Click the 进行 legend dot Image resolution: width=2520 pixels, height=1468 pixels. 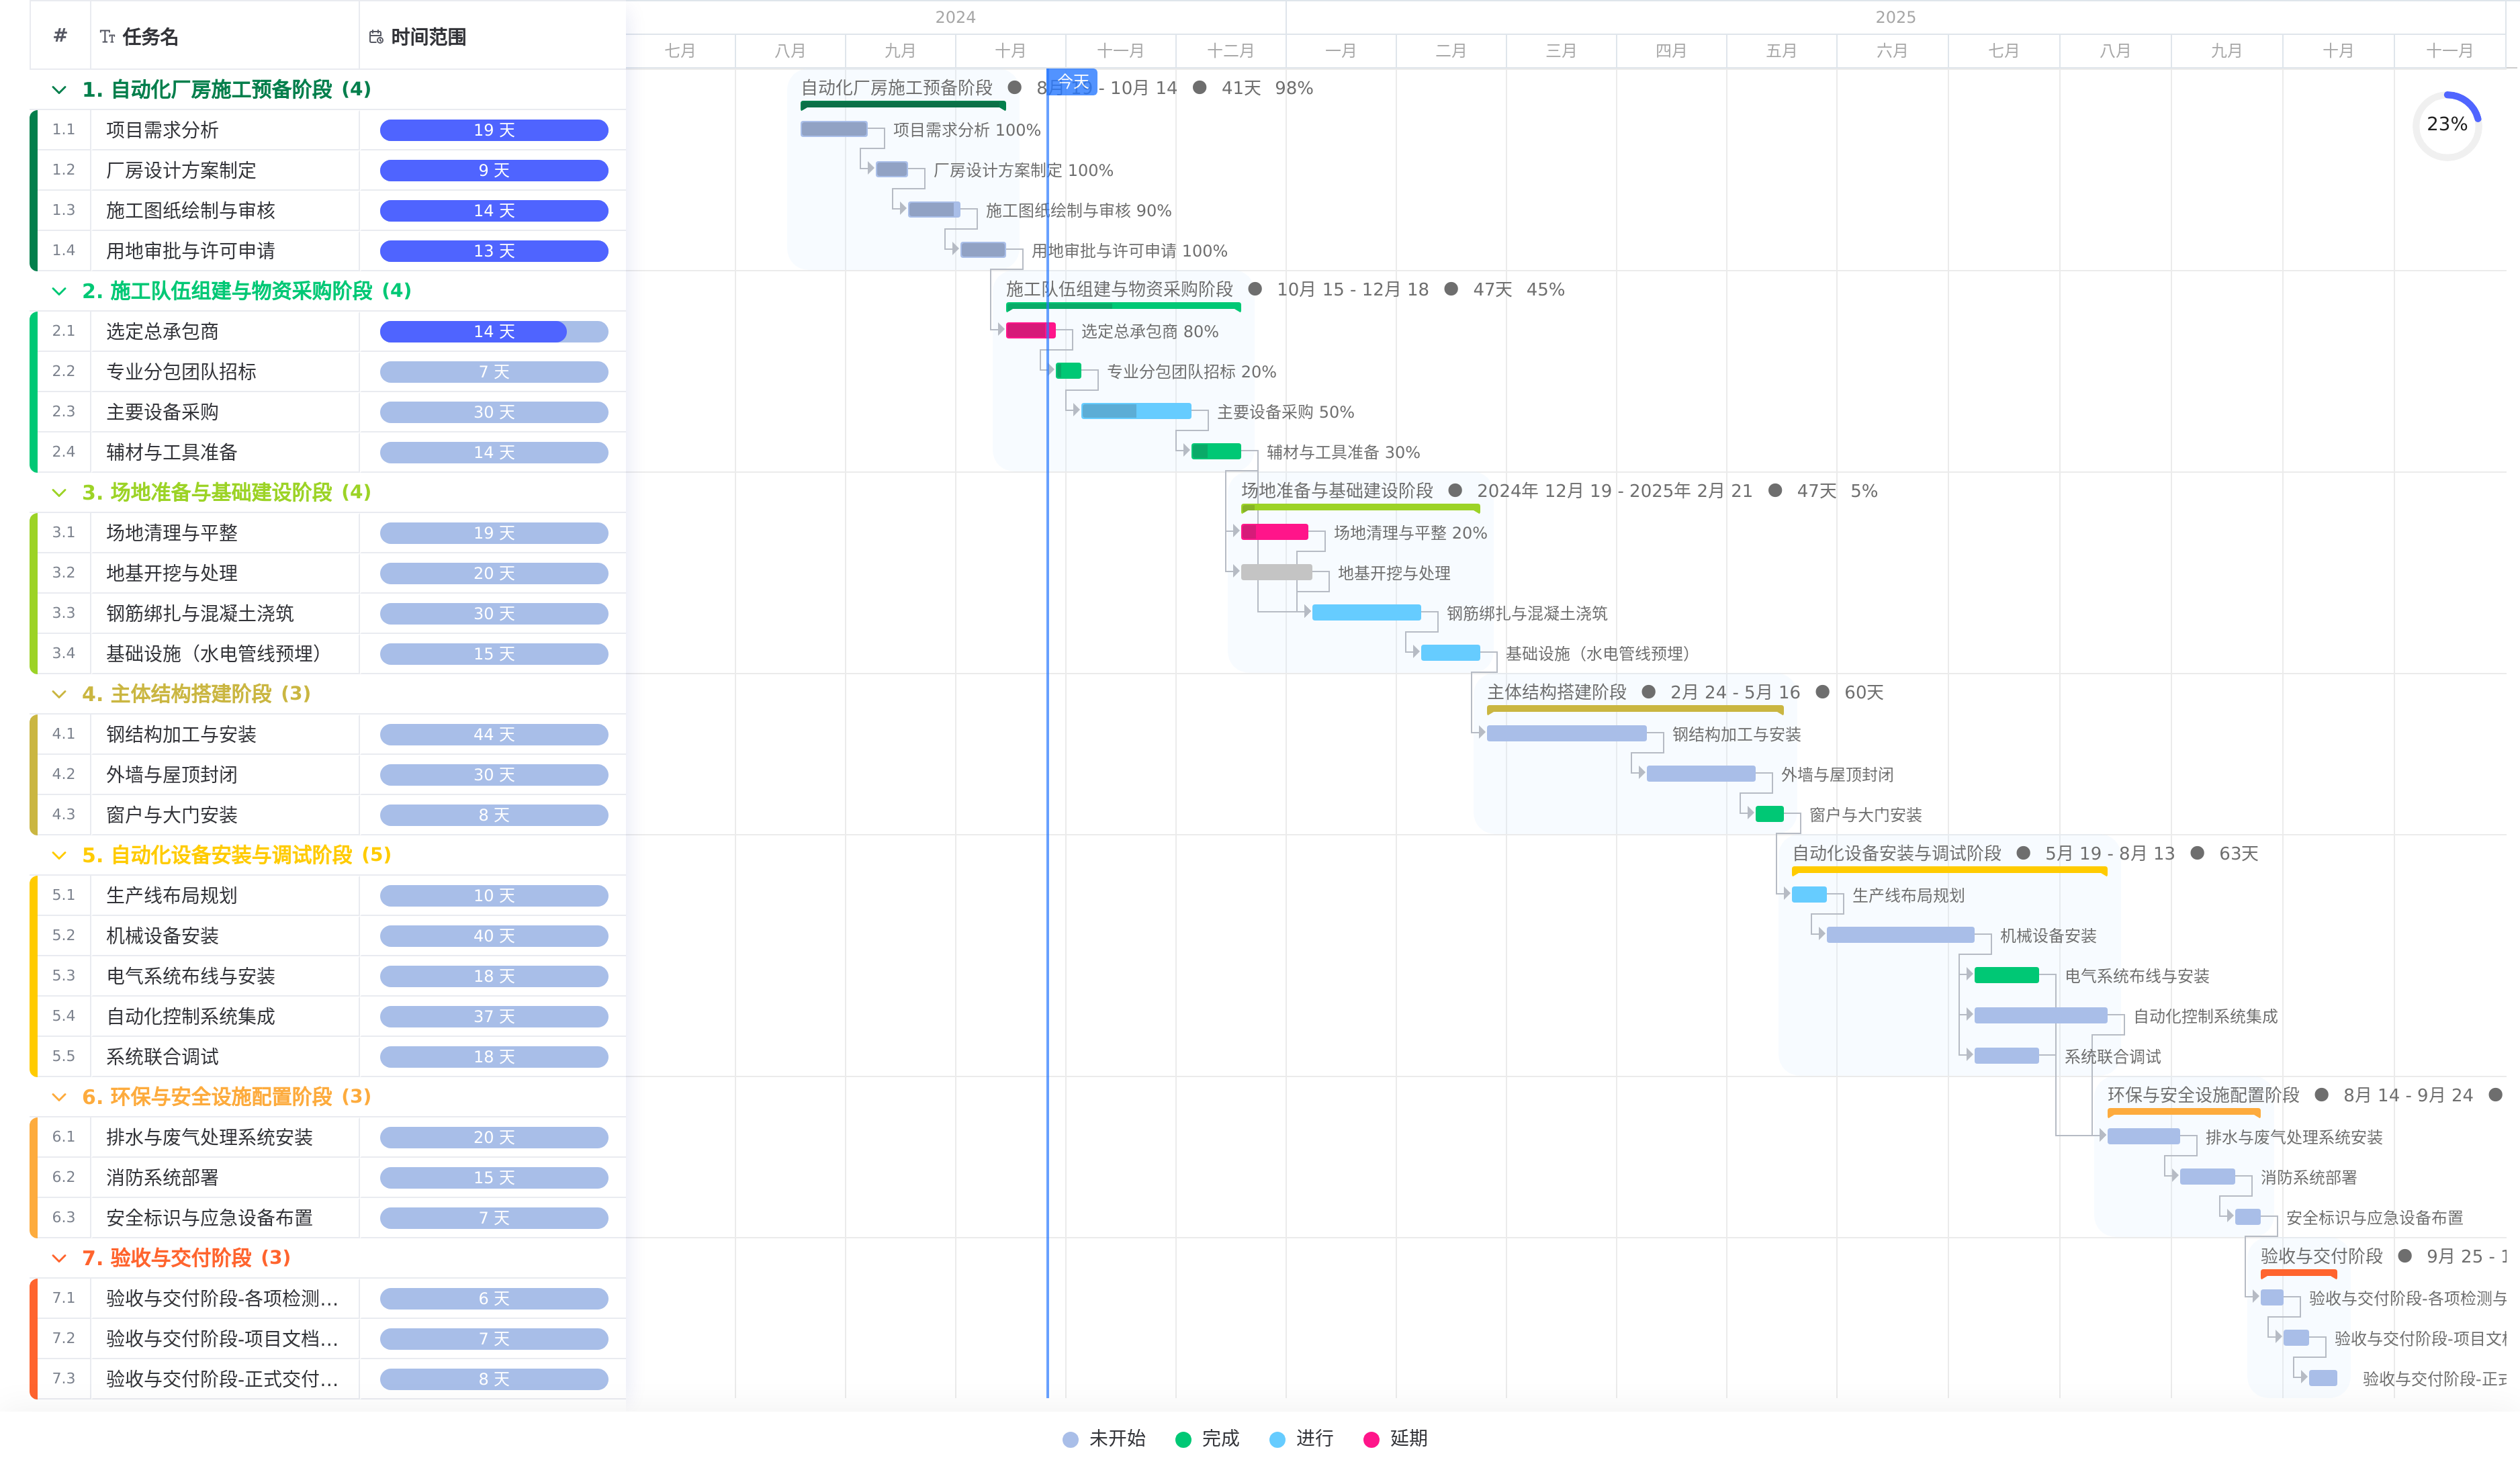coord(1277,1439)
